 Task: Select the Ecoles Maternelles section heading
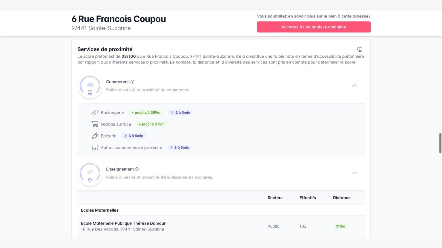(100, 210)
